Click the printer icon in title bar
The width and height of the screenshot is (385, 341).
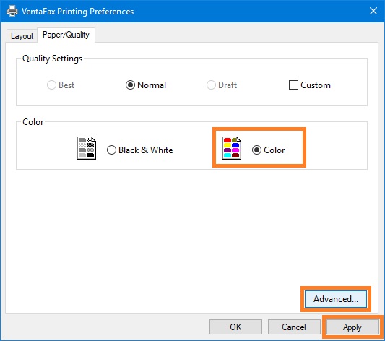12,12
